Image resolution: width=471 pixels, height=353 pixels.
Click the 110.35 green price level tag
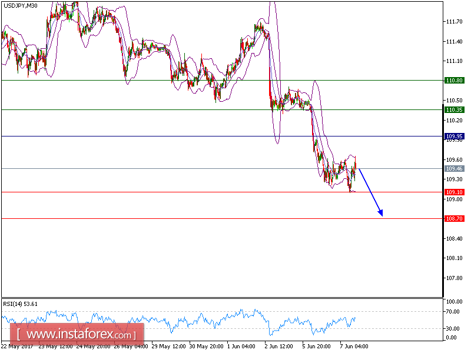tap(453, 109)
